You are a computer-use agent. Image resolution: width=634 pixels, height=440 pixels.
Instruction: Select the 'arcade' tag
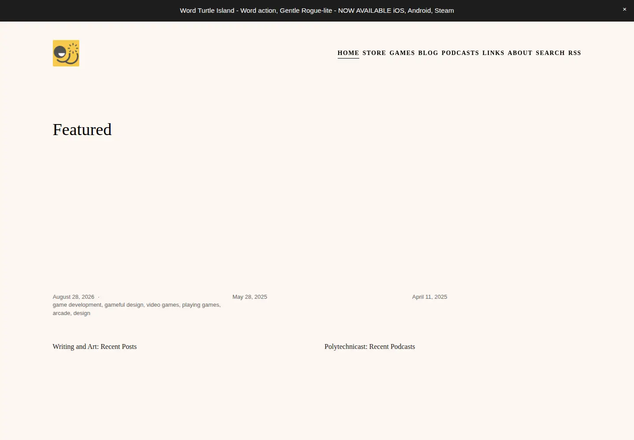[61, 313]
